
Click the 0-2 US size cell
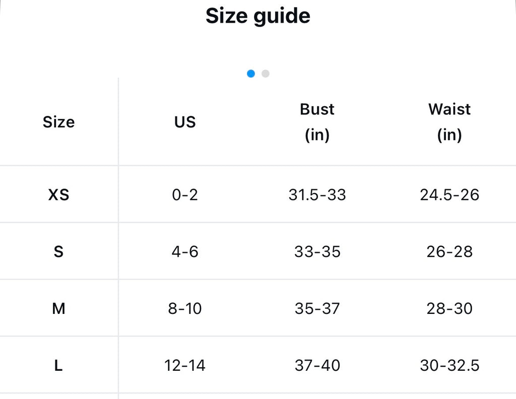click(x=185, y=195)
